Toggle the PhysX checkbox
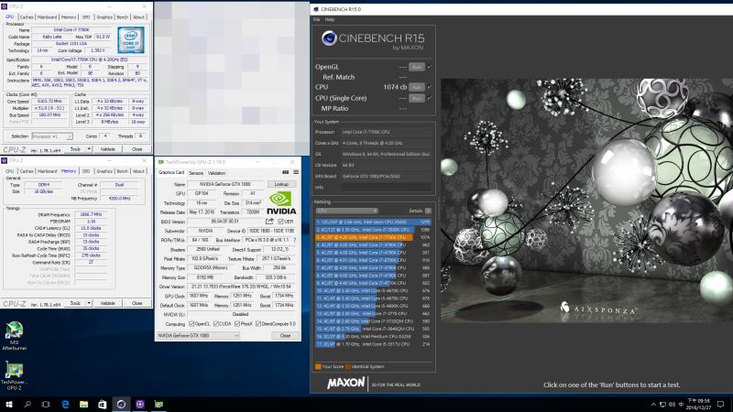This screenshot has height=412, width=733. 237,324
